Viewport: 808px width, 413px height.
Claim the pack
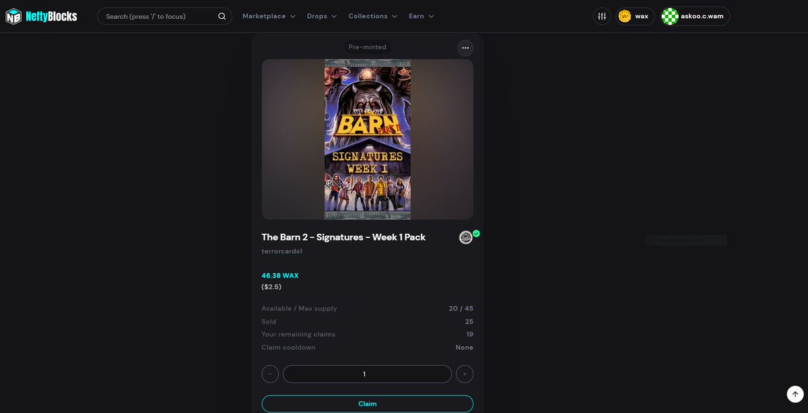click(367, 404)
